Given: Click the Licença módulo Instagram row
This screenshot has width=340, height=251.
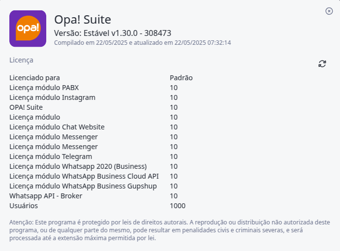Looking at the screenshot, I should pos(93,97).
